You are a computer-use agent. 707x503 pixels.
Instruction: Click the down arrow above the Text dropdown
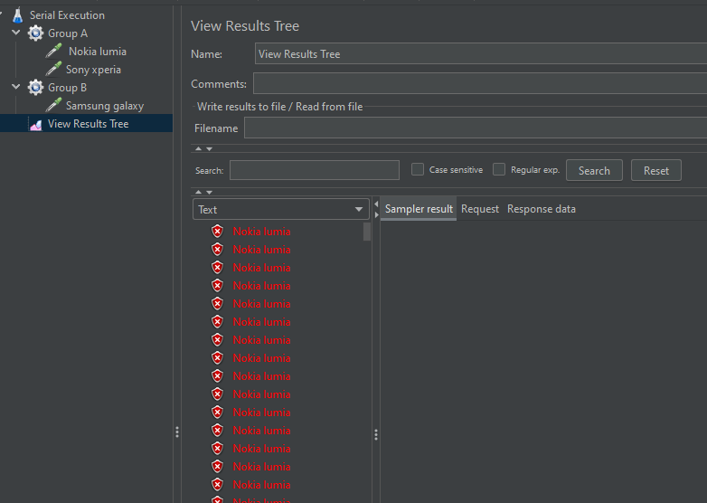click(x=209, y=192)
